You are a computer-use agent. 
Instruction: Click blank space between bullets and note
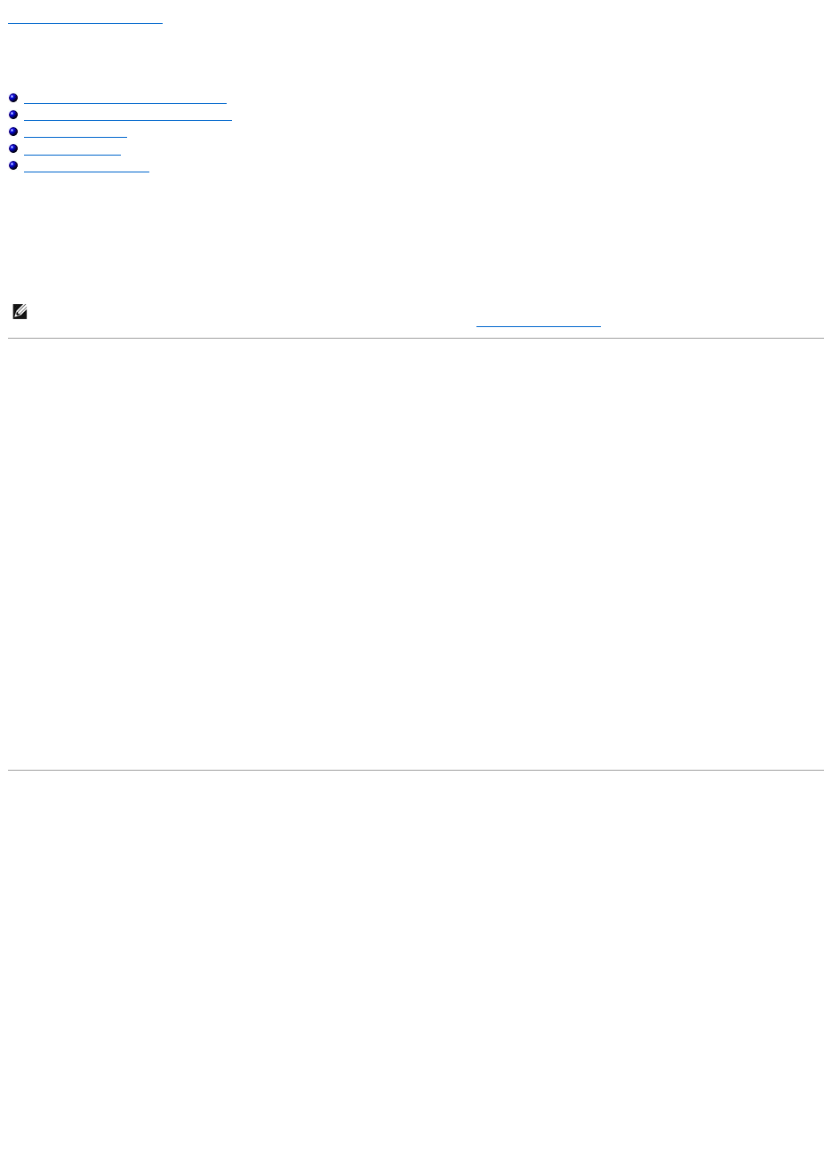click(416, 236)
